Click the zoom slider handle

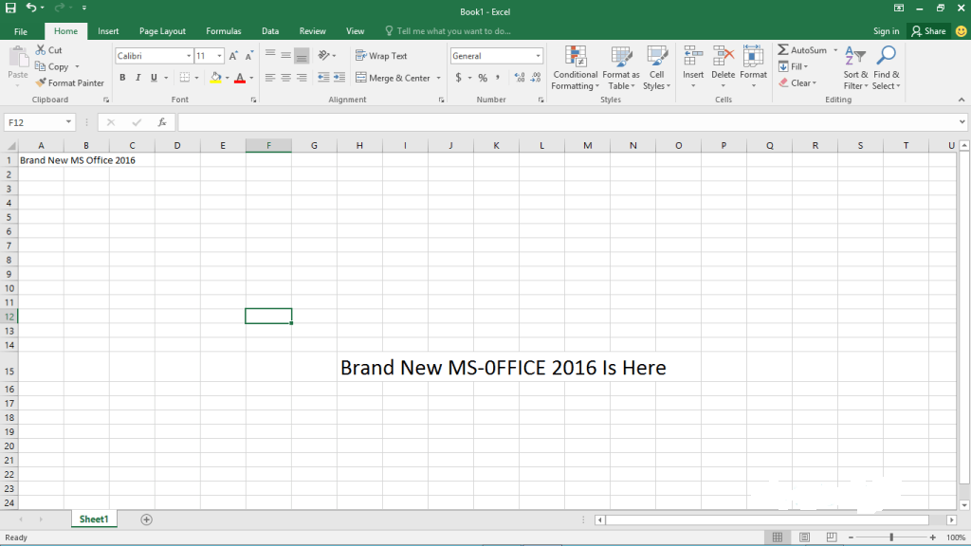[x=891, y=537]
